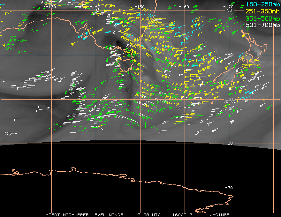Pick the -50 latitude label
This screenshot has width=281, height=217.
229,99
